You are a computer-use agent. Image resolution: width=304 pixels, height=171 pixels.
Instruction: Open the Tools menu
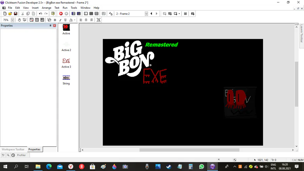(x=74, y=8)
